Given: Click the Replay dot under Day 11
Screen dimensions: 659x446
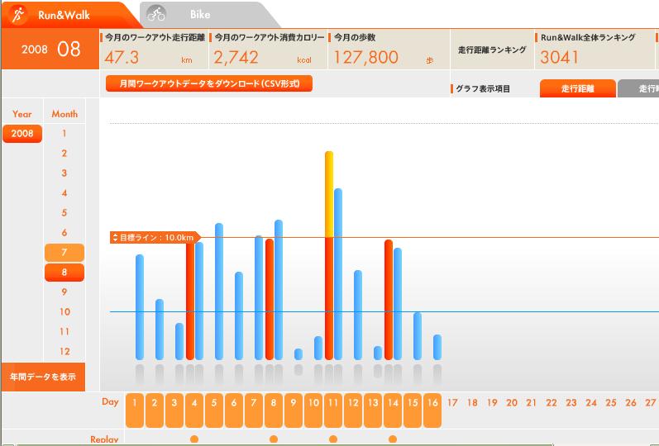Looking at the screenshot, I should 333,439.
